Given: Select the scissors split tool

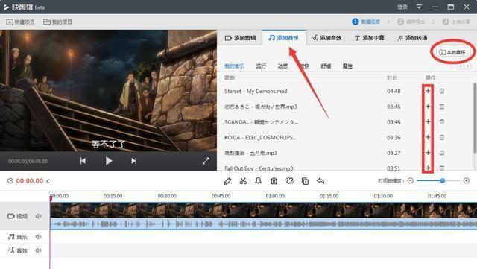Looking at the screenshot, I should (x=243, y=181).
